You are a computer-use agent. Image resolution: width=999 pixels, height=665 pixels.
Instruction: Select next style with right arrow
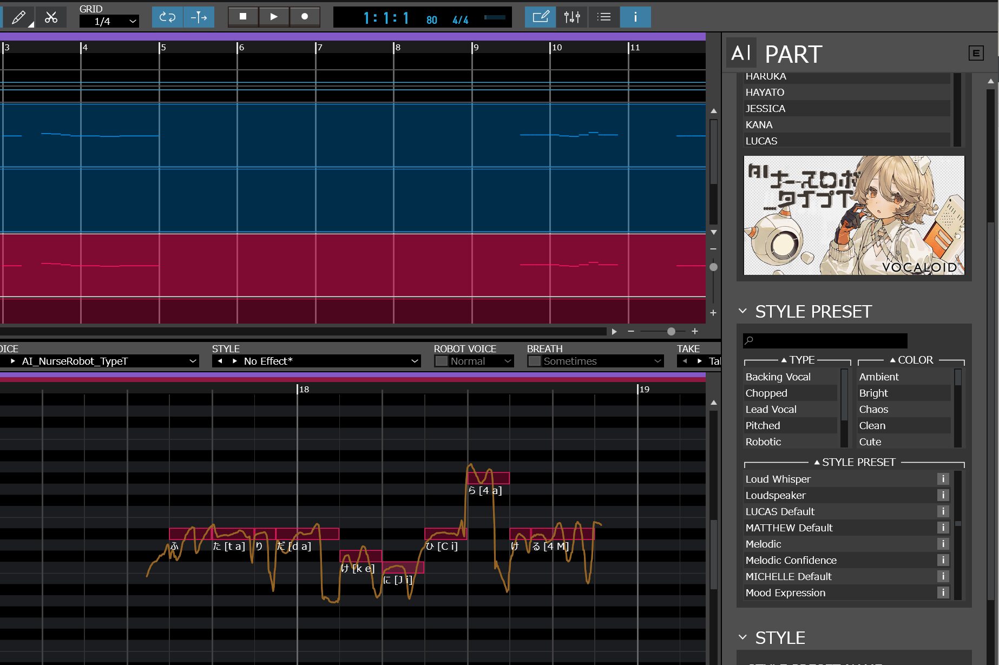[x=234, y=361]
